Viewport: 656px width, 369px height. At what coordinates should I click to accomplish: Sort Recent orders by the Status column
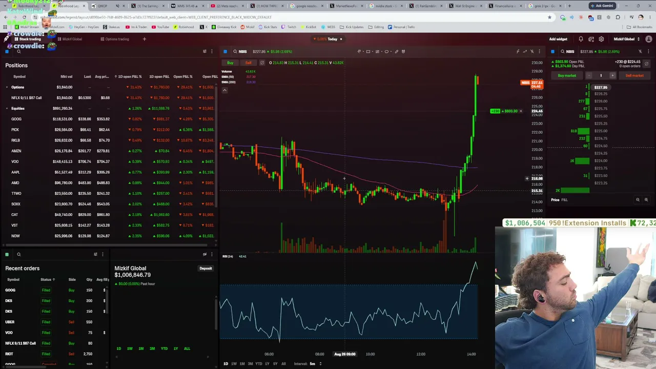(x=48, y=279)
